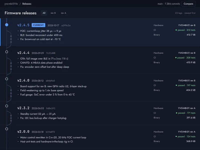Image resolution: width=200 pixels, height=150 pixels.
Task: Click the note 'Fix: encoder zero offset lost after deep sleep'
Action: coord(45,67)
